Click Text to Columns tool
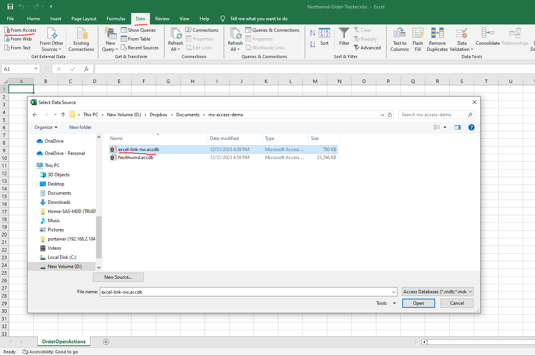The width and height of the screenshot is (535, 356). pyautogui.click(x=400, y=39)
